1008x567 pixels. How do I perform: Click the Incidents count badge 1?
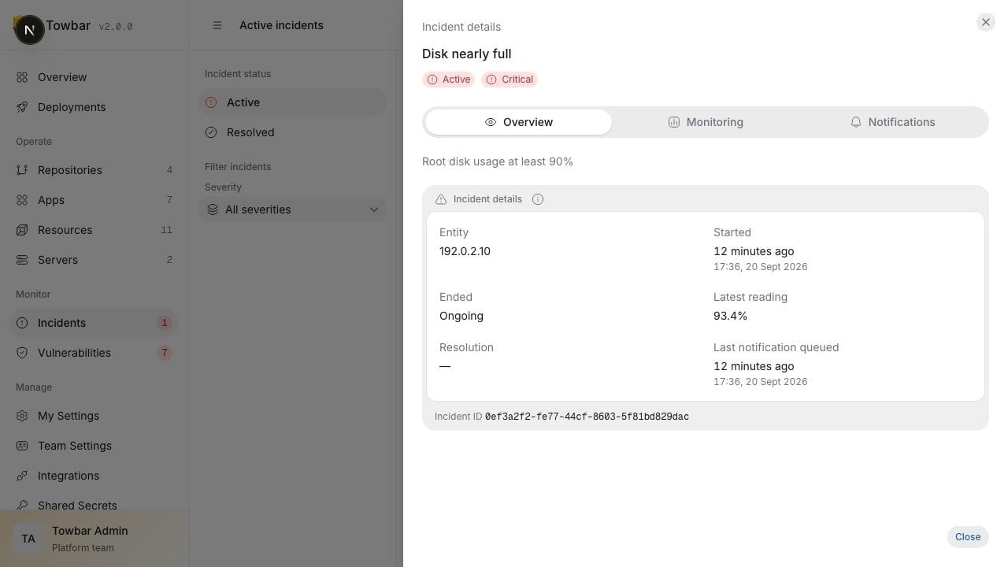164,323
